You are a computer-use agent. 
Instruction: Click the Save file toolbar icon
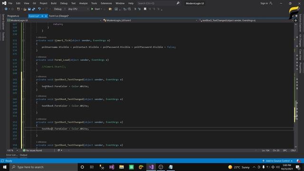29,9
